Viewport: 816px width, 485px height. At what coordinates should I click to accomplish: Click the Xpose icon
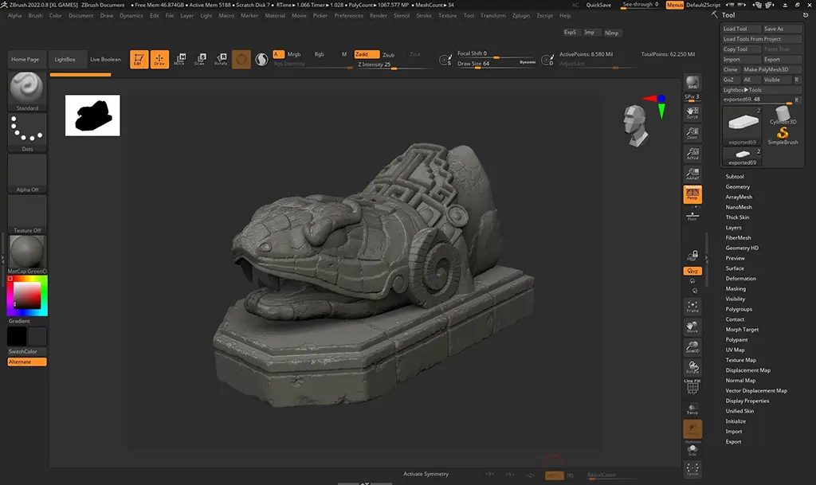click(x=692, y=469)
